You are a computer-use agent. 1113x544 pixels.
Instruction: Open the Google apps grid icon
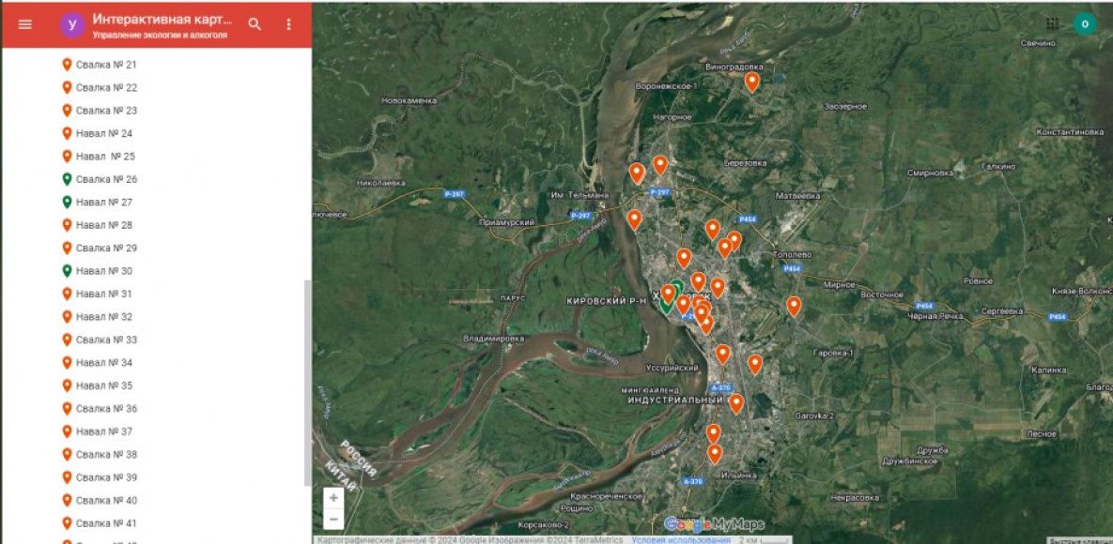tap(1052, 24)
